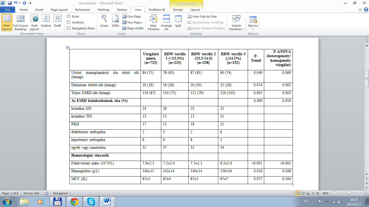Undo the last action
Image resolution: width=369 pixels, height=207 pixels.
click(x=15, y=3)
